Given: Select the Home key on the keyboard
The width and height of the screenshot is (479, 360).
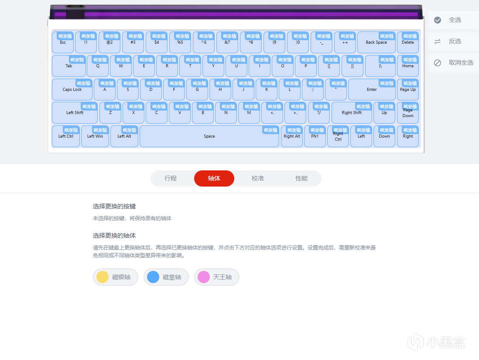Looking at the screenshot, I should (x=408, y=66).
